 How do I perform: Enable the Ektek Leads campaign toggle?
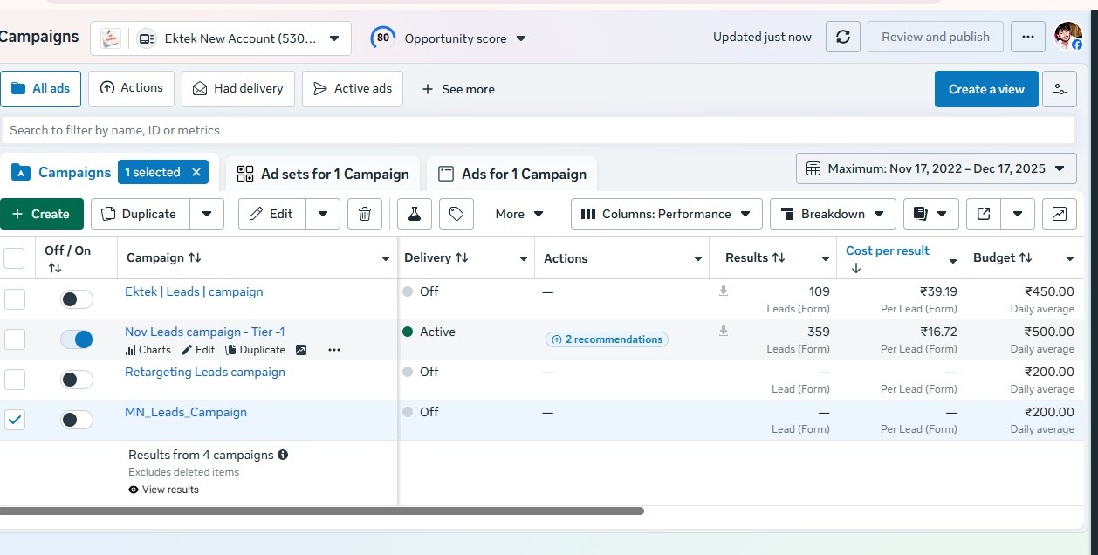(x=77, y=299)
